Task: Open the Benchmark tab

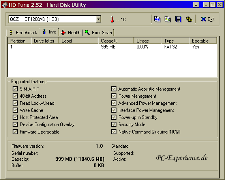Action: 23,33
